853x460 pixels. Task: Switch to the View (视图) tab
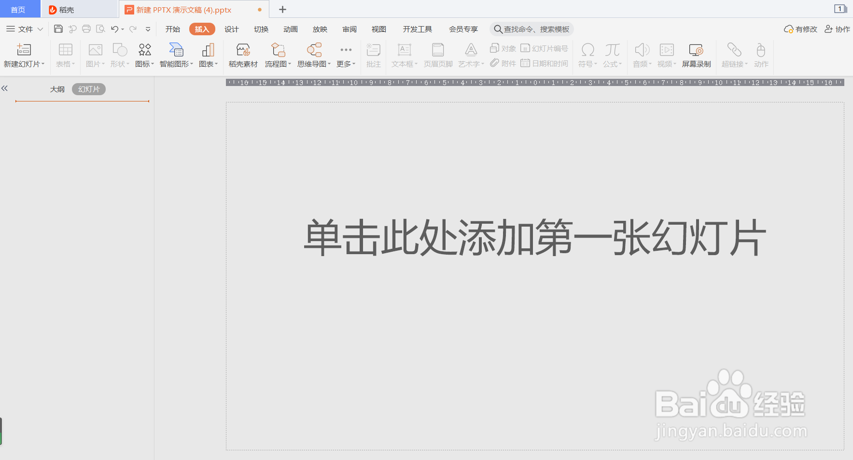click(379, 29)
